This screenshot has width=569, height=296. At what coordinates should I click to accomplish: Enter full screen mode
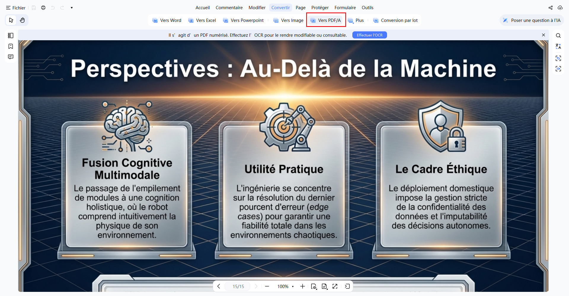pyautogui.click(x=335, y=286)
